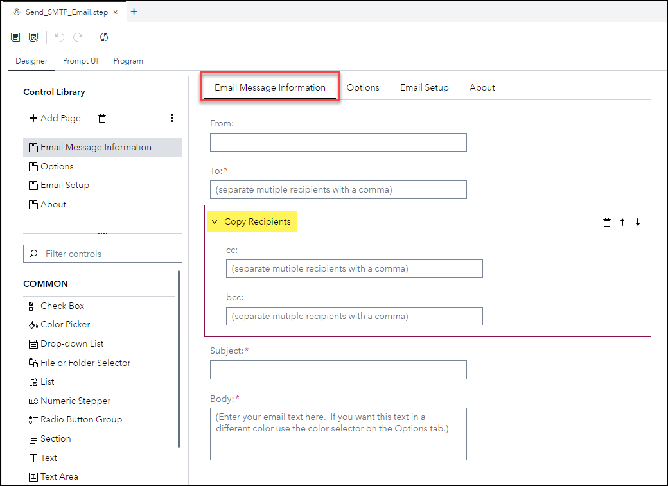This screenshot has height=486, width=668.
Task: Undo the last change
Action: tap(59, 37)
